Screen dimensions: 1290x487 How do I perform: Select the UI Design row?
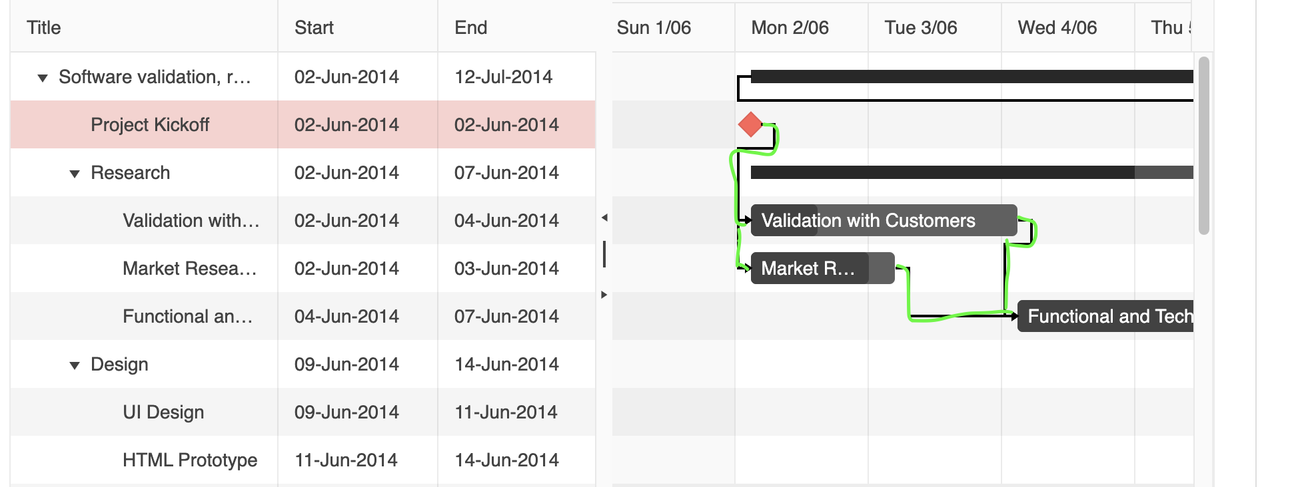click(303, 412)
